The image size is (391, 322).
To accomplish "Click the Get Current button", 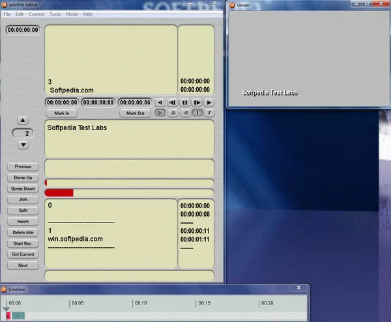I will pyautogui.click(x=23, y=254).
